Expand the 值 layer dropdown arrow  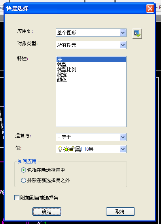123,149
